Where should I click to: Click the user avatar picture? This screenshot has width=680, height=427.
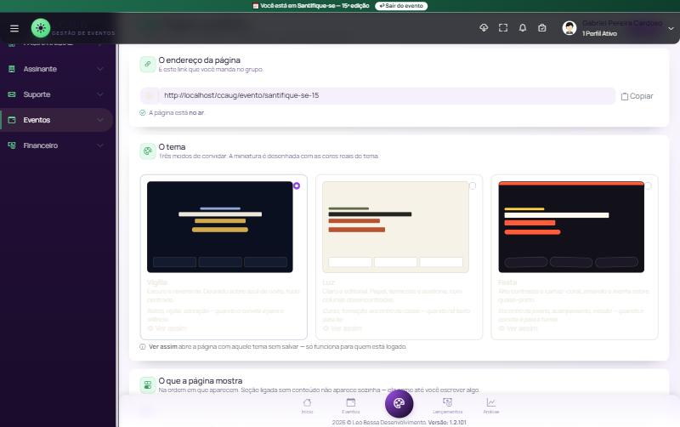(569, 28)
